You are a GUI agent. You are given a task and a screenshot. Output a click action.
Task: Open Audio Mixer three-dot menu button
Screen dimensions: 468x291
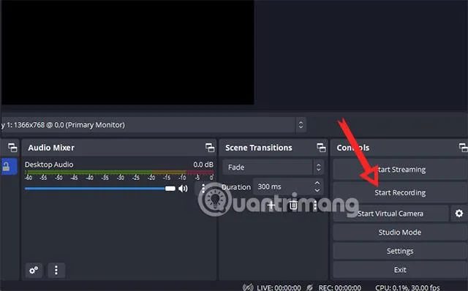coord(56,270)
